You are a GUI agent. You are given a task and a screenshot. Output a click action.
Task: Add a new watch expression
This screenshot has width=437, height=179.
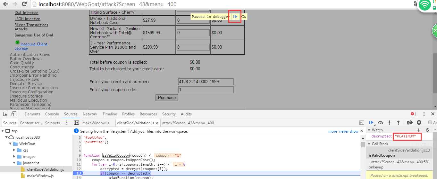coord(418,130)
